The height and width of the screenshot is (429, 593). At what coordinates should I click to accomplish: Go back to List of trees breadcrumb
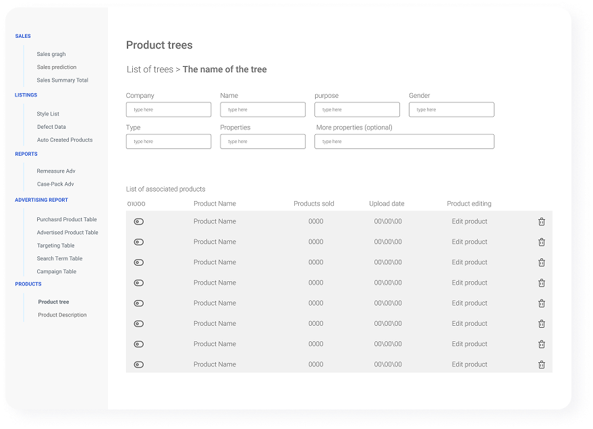tap(150, 69)
